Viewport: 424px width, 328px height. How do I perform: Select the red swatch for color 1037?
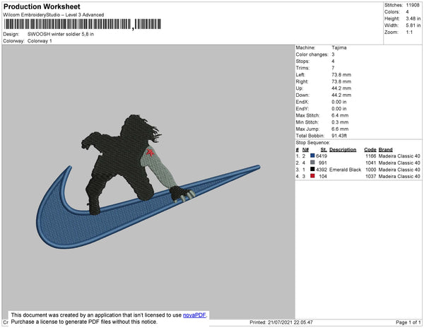[x=312, y=176]
